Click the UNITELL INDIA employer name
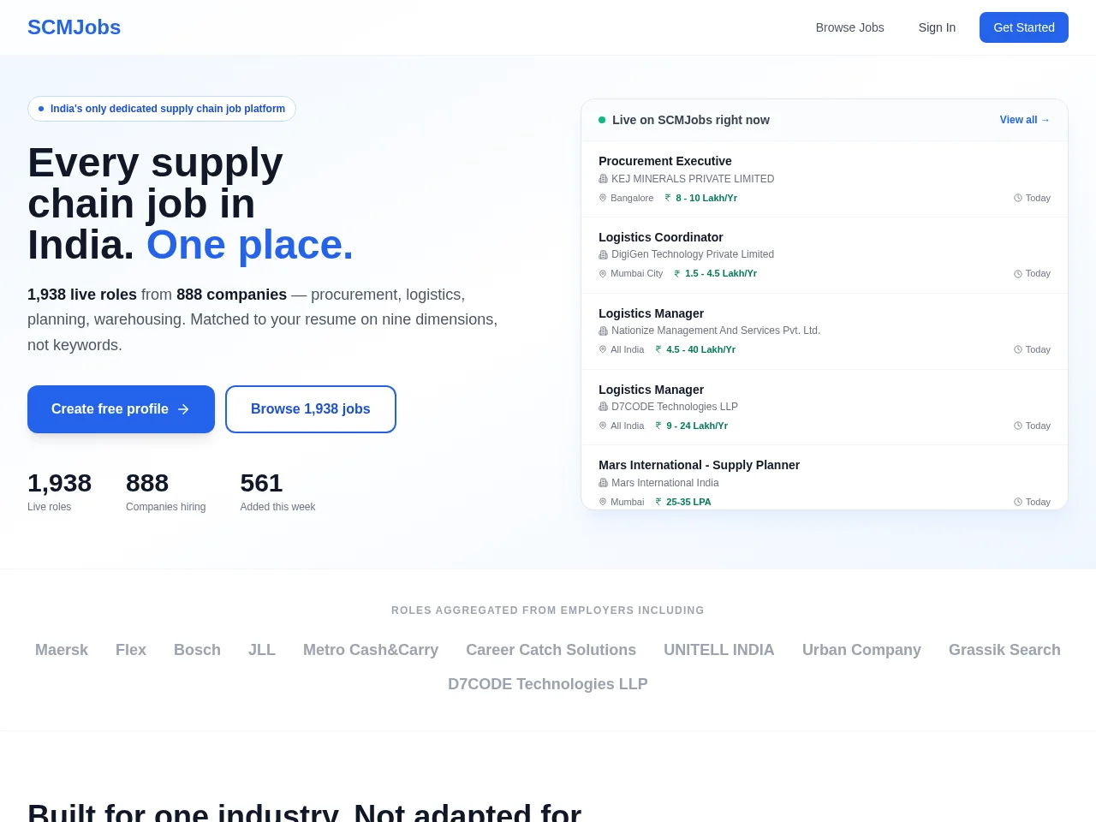The image size is (1096, 822). pyautogui.click(x=719, y=650)
